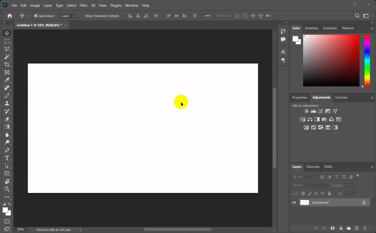Image resolution: width=376 pixels, height=233 pixels.
Task: Create a new layer with plus icon
Action: pyautogui.click(x=356, y=228)
